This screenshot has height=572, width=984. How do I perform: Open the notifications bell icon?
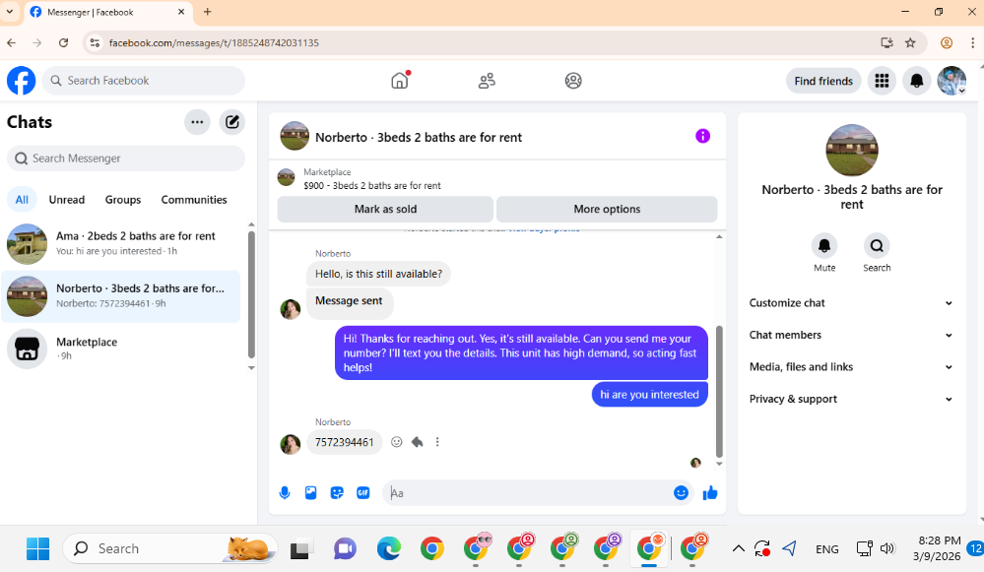(916, 81)
